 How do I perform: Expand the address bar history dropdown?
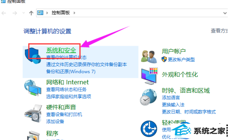225,13
